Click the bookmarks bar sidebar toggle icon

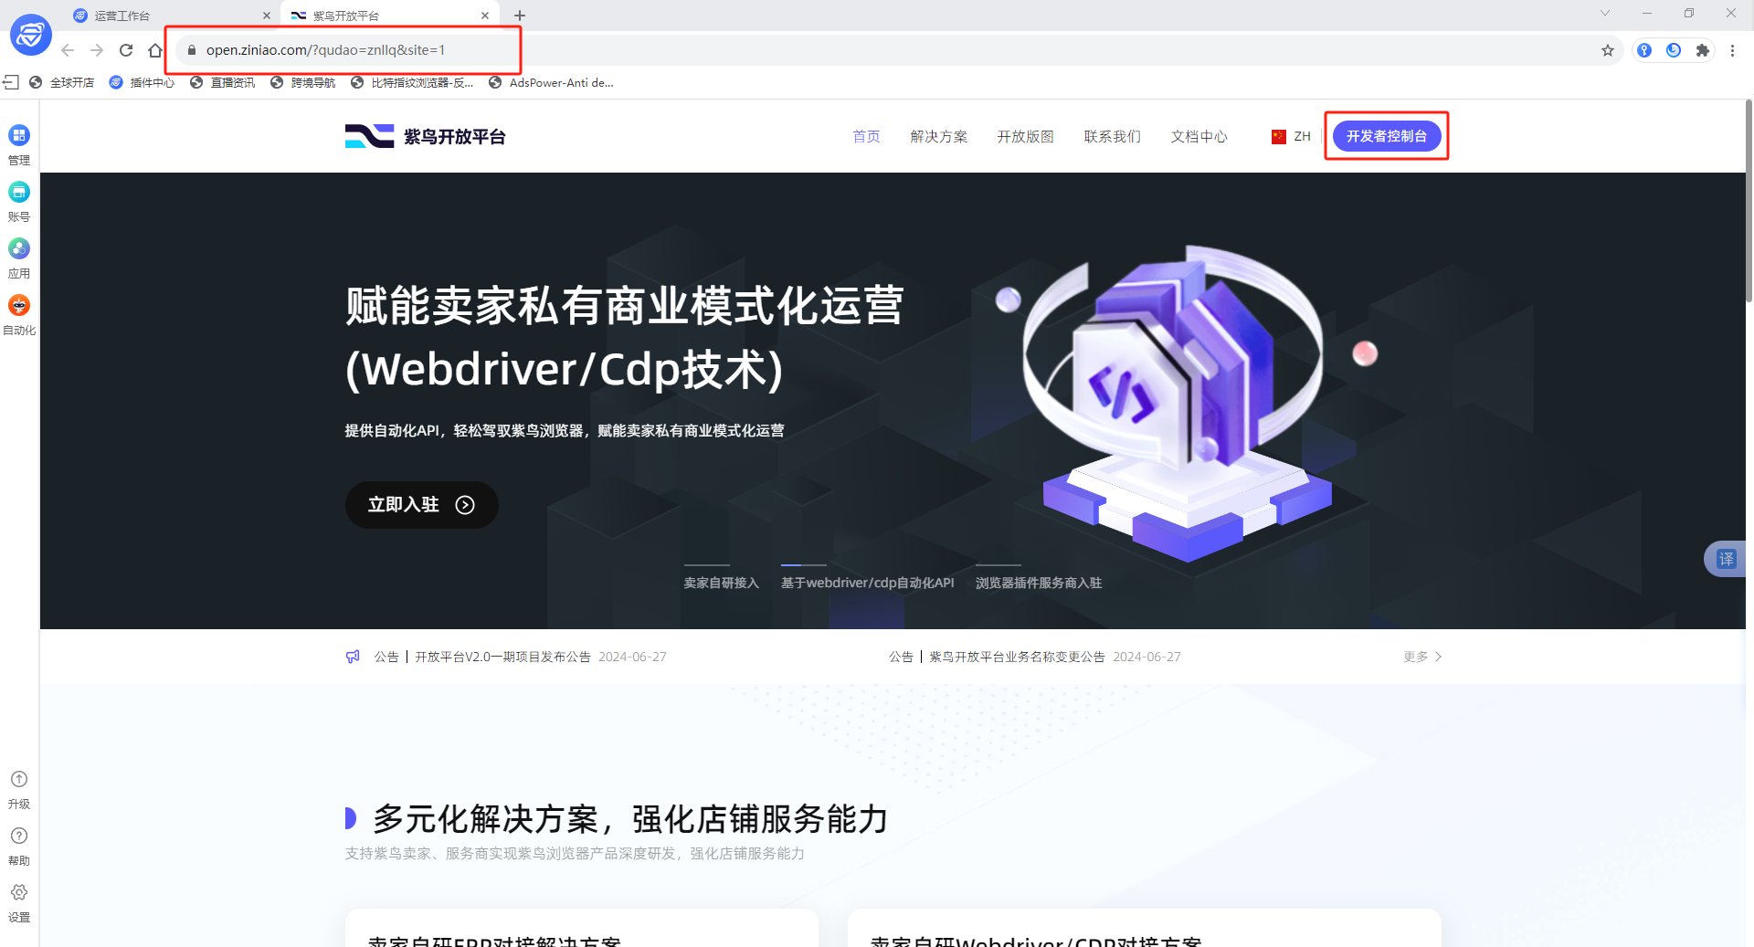[11, 82]
